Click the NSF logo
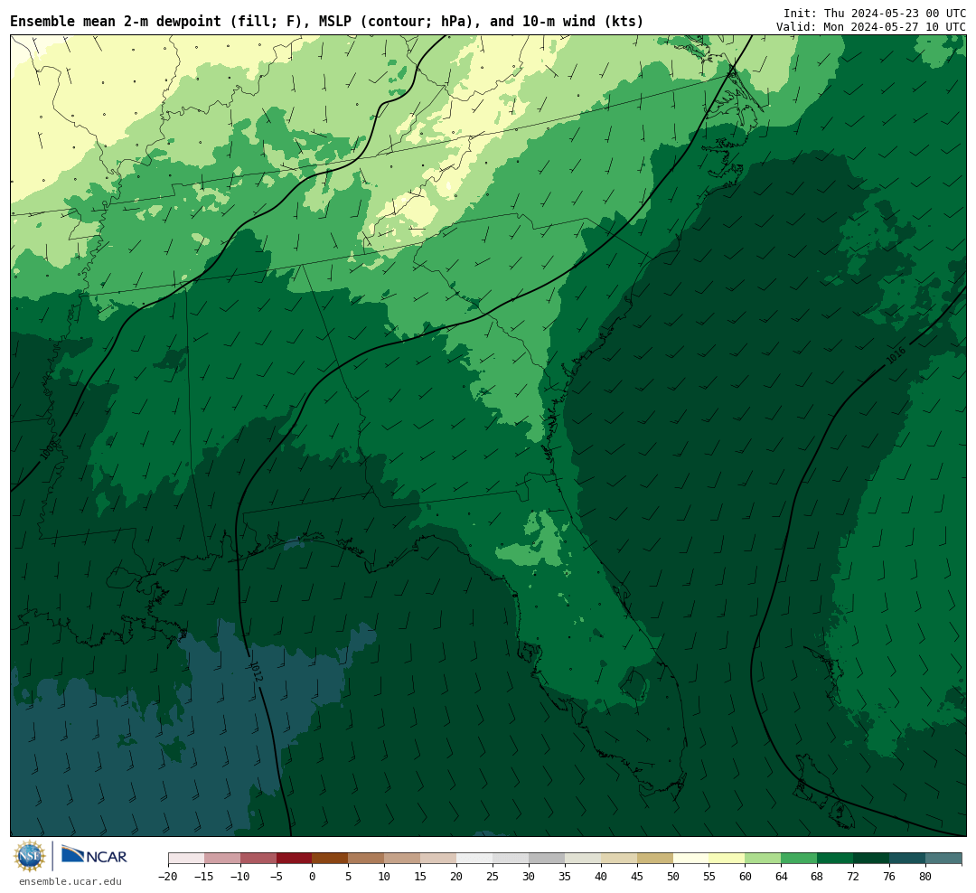976x893 pixels. click(x=29, y=856)
